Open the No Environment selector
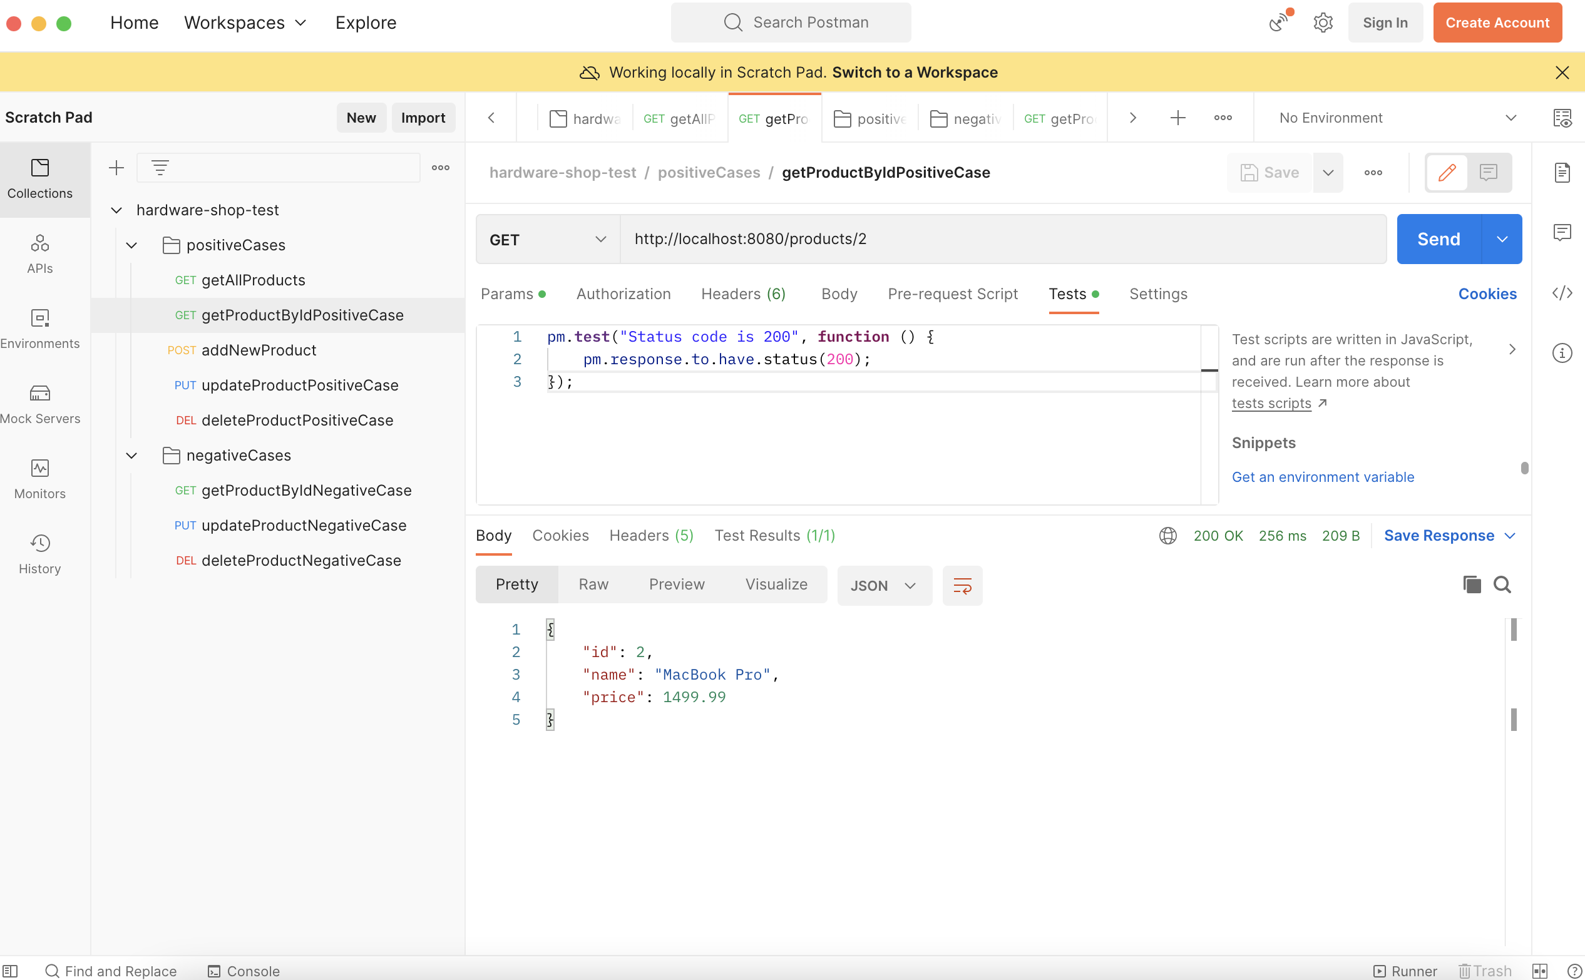 [x=1397, y=118]
